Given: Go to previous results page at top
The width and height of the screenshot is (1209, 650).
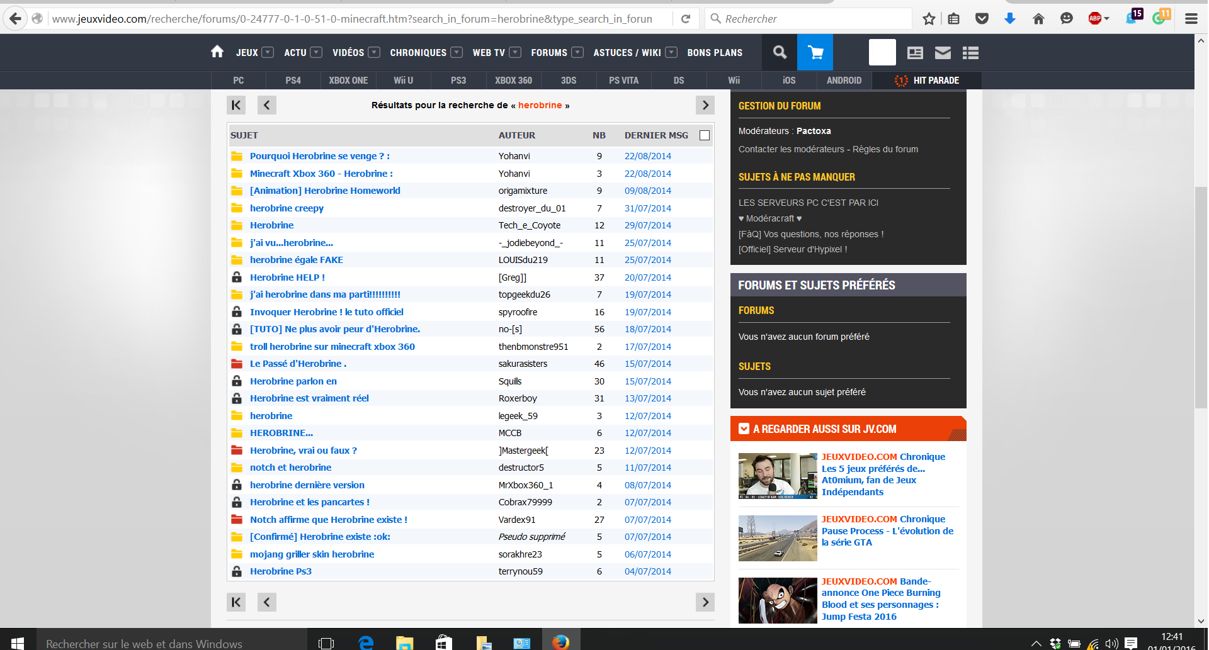Looking at the screenshot, I should (267, 105).
